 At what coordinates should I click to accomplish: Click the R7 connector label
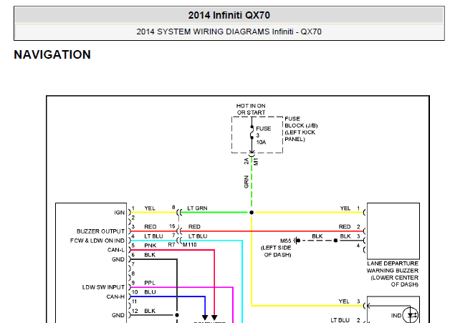pos(171,245)
